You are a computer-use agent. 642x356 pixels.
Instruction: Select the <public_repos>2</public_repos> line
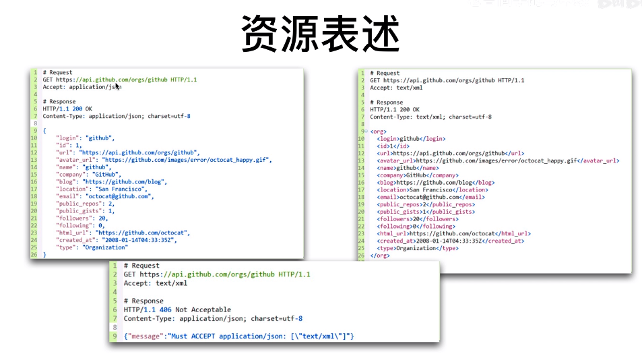click(x=426, y=204)
